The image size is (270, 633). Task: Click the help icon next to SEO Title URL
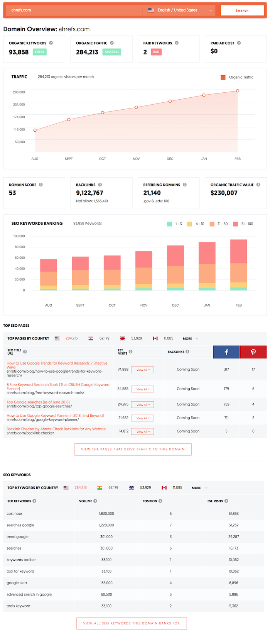[x=25, y=351]
